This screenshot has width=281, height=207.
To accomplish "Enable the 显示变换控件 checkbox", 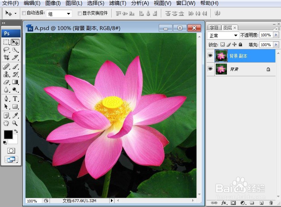I will click(80, 13).
